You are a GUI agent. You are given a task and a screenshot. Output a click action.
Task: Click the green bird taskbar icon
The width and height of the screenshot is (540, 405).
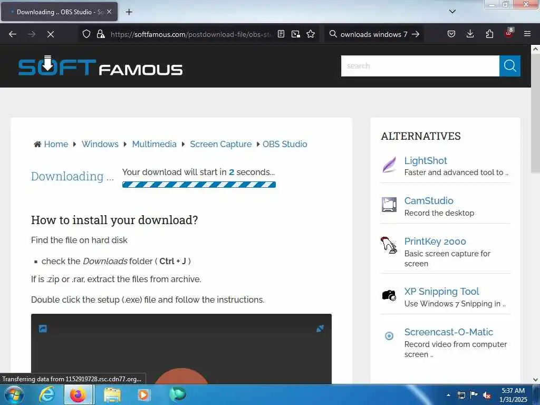tap(177, 394)
